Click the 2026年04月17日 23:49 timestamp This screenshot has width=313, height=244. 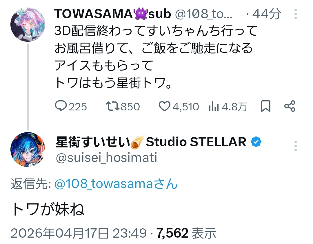pos(78,232)
